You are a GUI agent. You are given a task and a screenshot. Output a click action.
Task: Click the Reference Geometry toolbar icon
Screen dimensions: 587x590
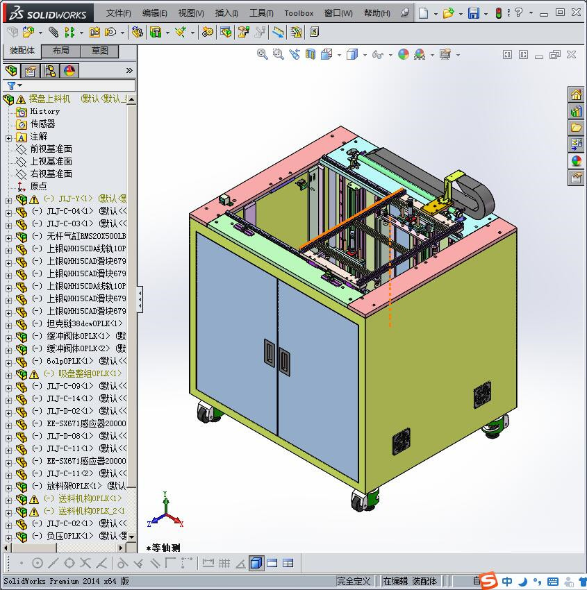[x=181, y=33]
